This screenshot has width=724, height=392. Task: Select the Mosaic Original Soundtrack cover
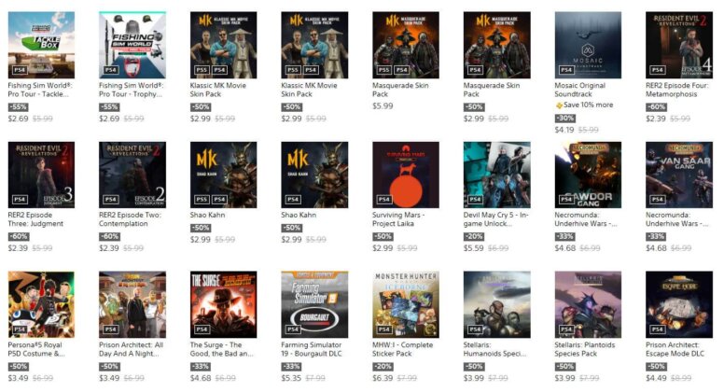588,45
